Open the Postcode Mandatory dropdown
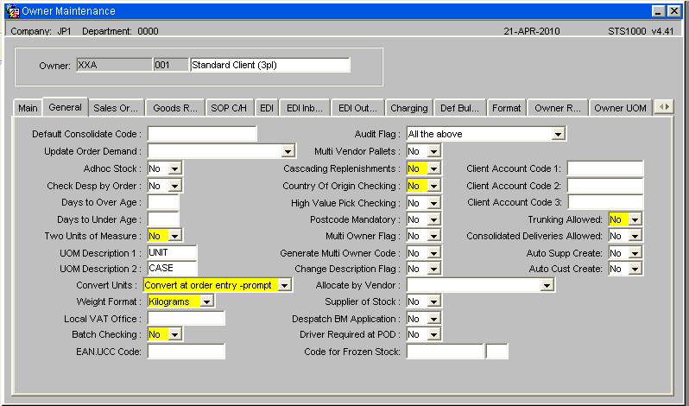Viewport: 689px width, 406px height. 434,219
